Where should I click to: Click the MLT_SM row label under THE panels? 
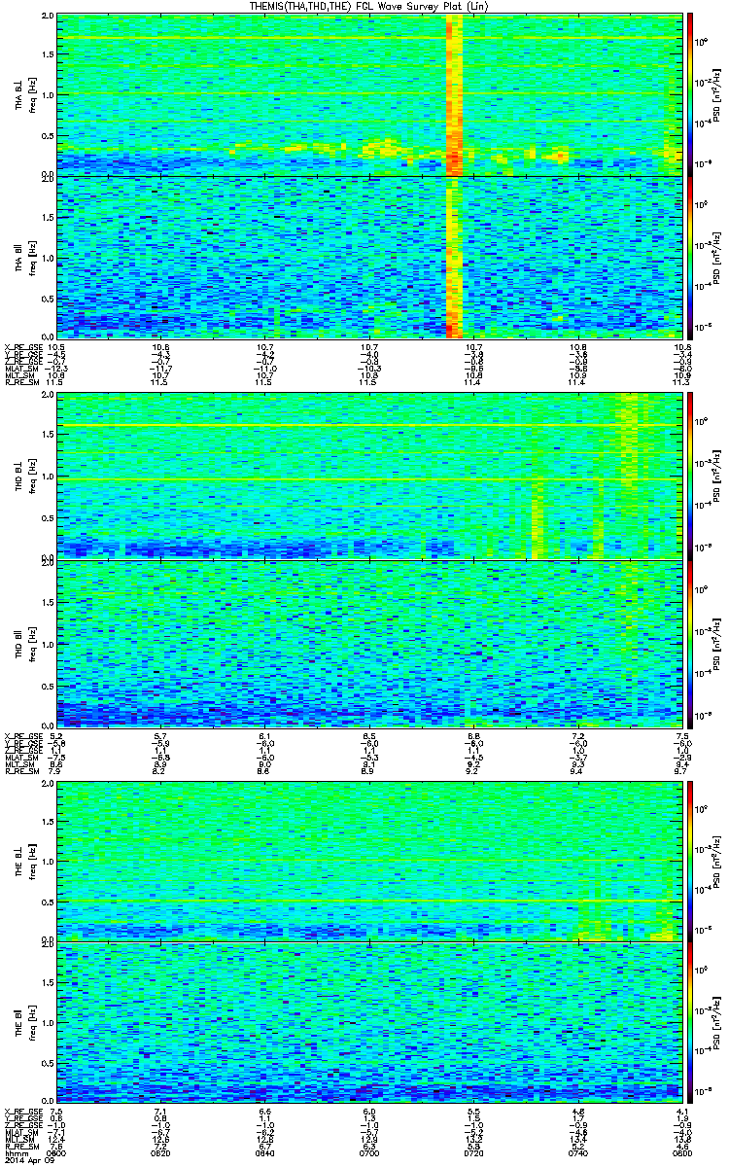click(x=20, y=1140)
